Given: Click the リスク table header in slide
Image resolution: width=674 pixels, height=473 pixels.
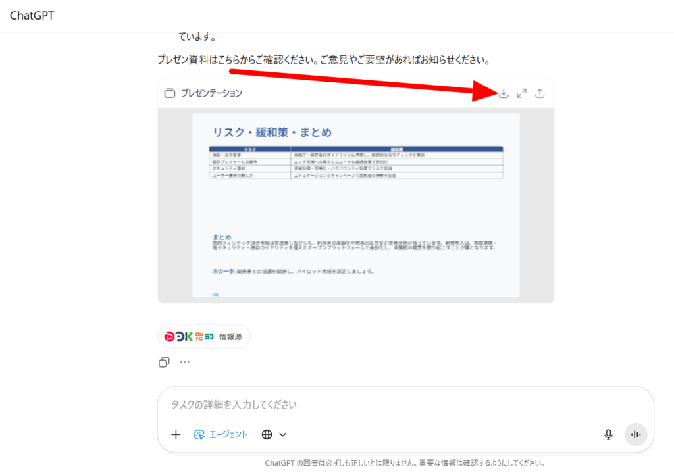Looking at the screenshot, I should pos(250,149).
